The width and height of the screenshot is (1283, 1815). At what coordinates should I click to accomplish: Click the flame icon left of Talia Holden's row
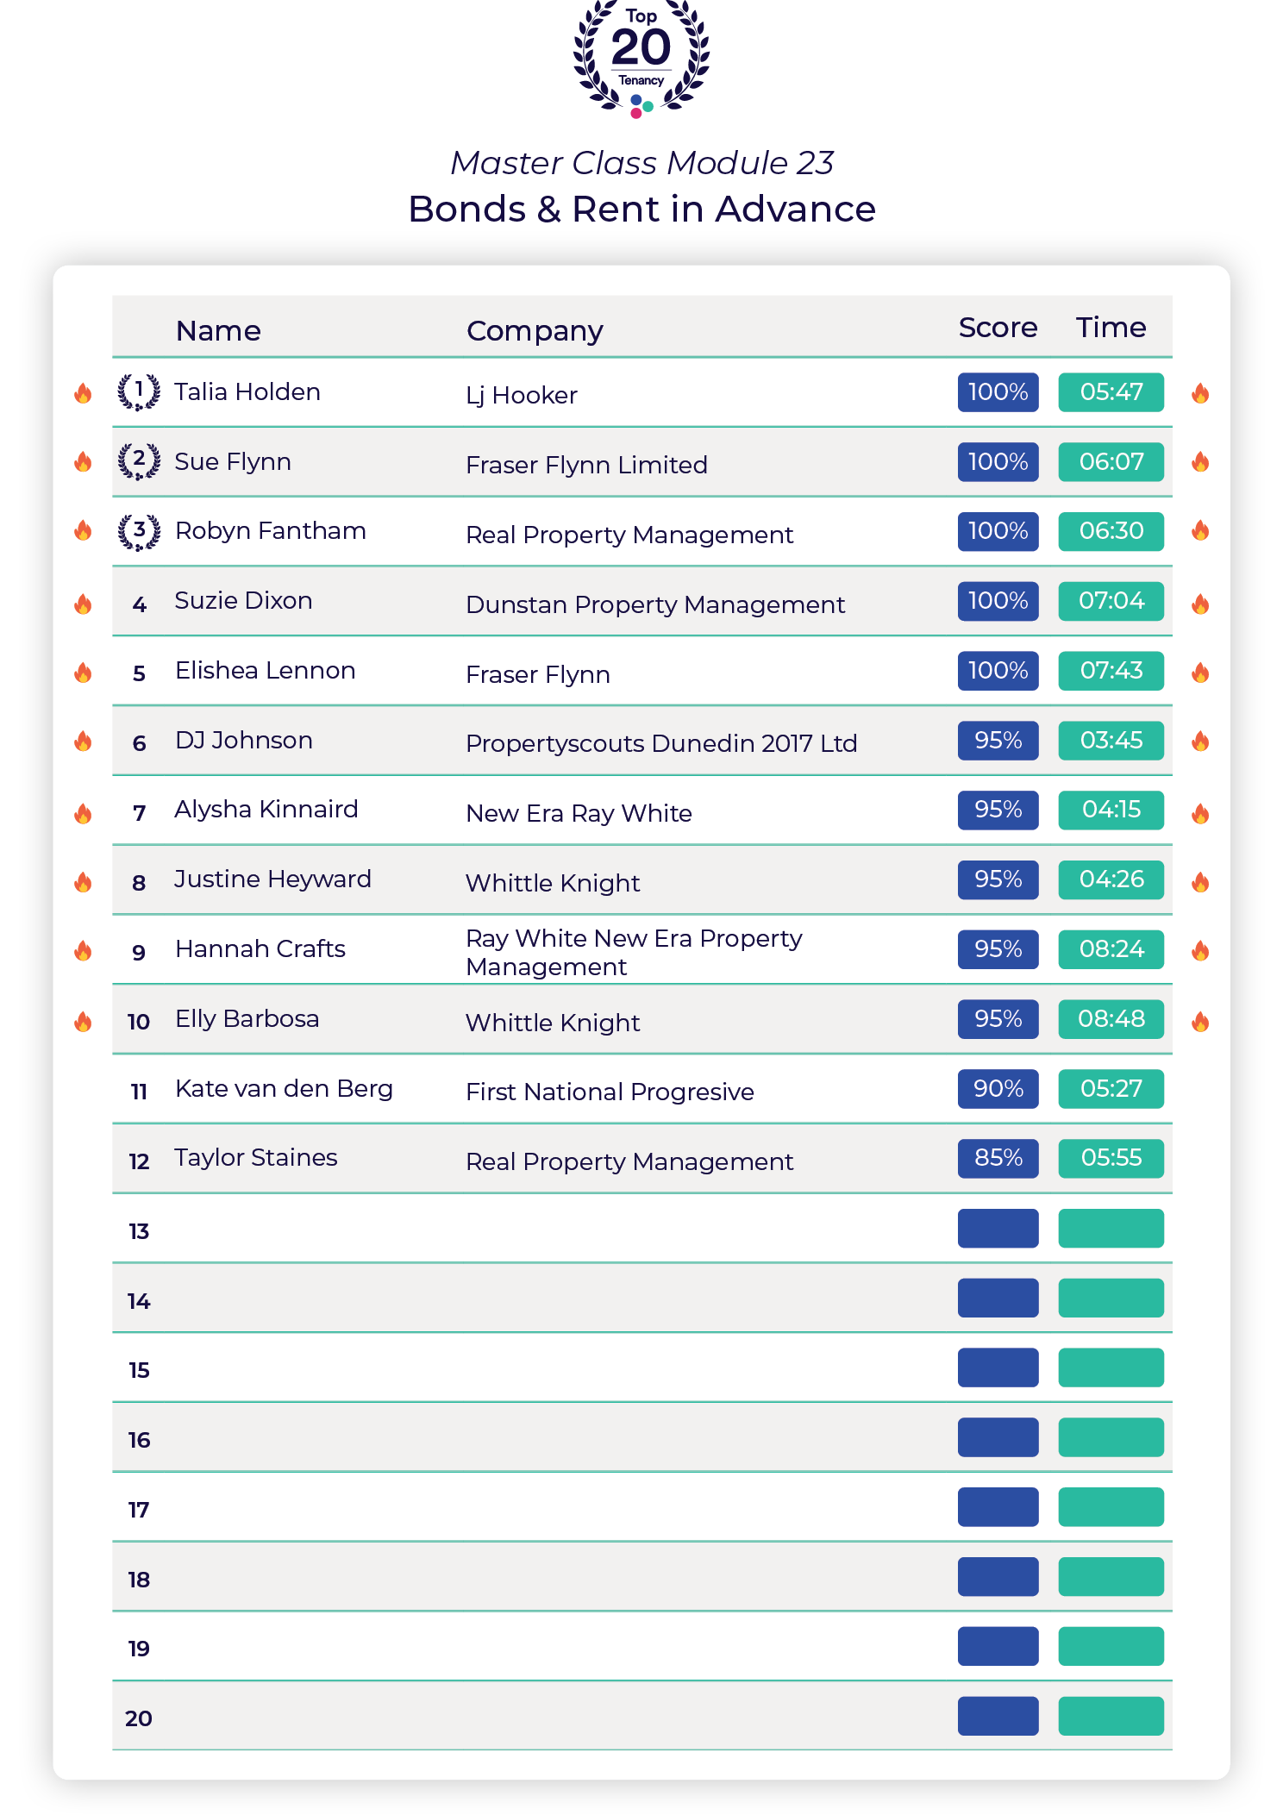pyautogui.click(x=83, y=393)
